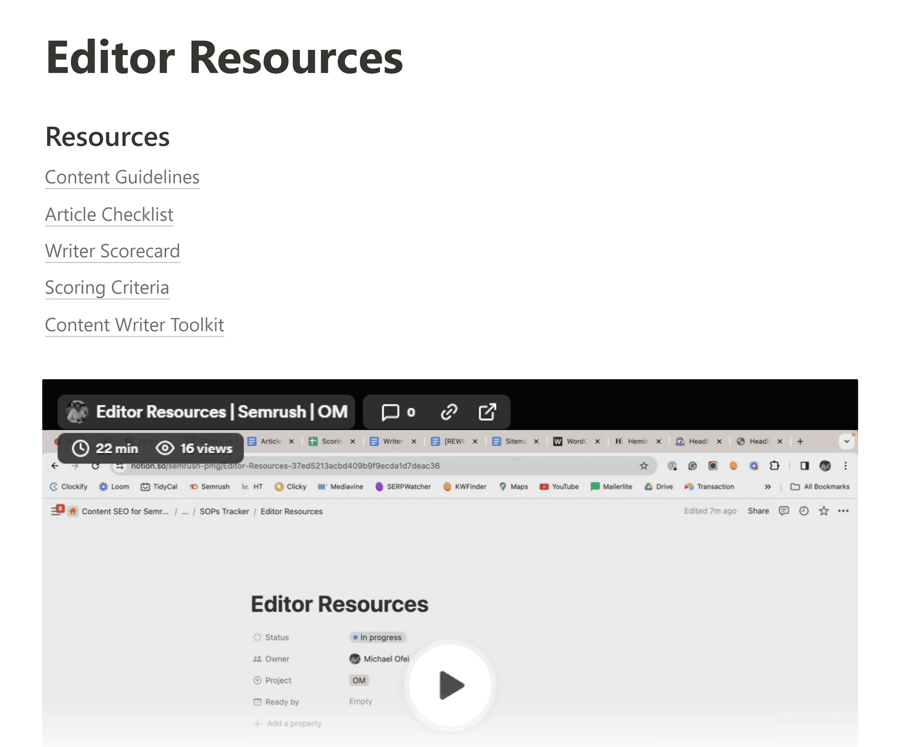The width and height of the screenshot is (900, 747).
Task: Copy the Loom video link icon
Action: click(449, 412)
